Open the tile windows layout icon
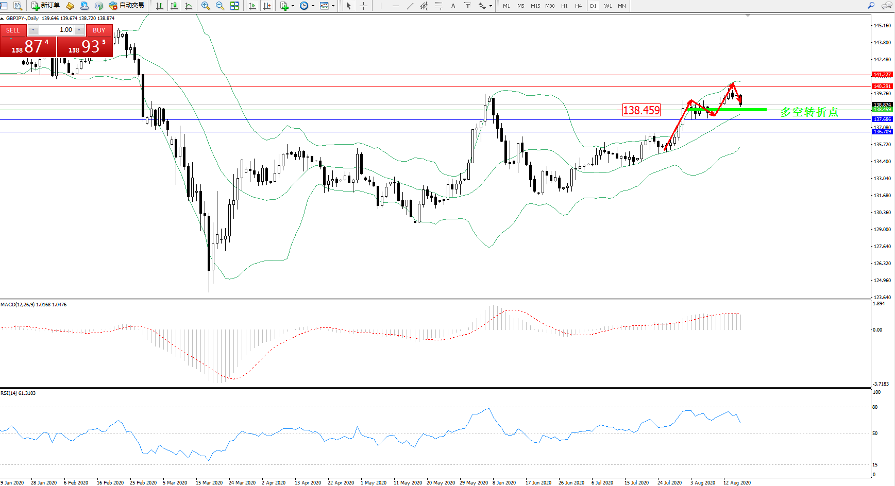Screen dimensions: 895x486 234,6
